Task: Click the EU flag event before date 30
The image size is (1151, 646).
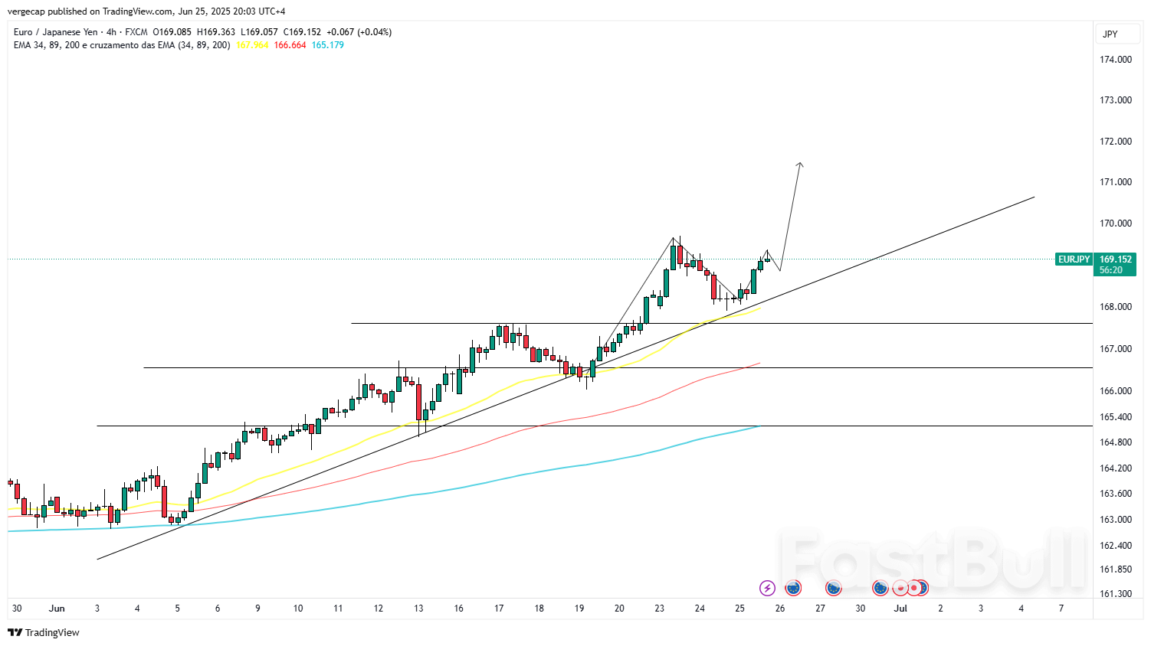Action: pyautogui.click(x=880, y=588)
